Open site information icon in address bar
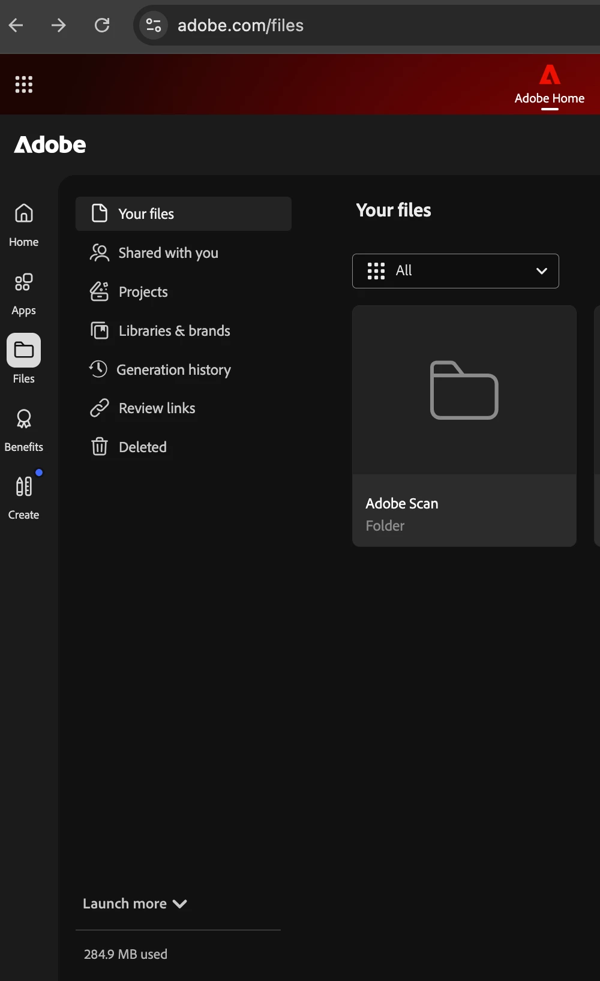 coord(154,25)
